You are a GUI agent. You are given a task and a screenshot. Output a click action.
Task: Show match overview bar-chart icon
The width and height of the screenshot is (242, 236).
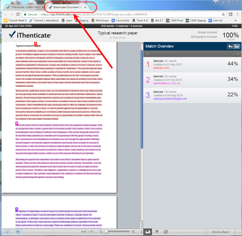pos(148,232)
